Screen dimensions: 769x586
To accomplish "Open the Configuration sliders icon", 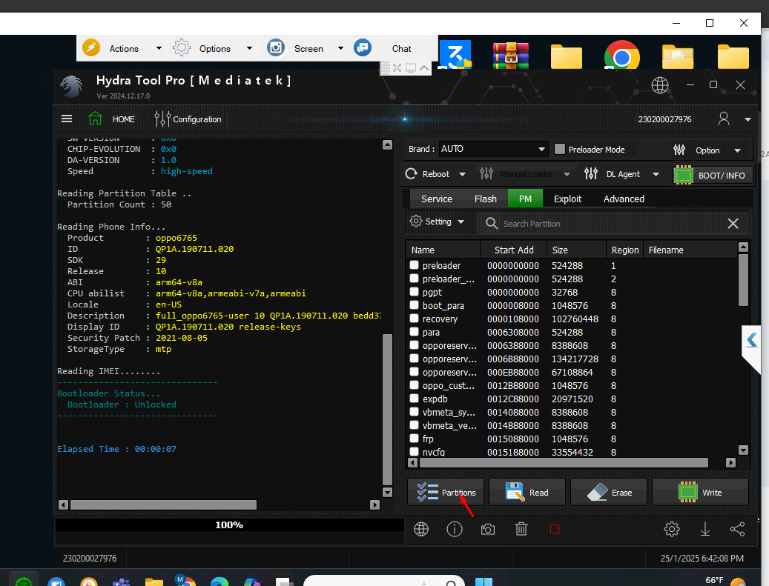I will (x=162, y=119).
